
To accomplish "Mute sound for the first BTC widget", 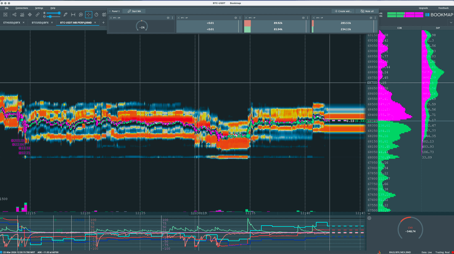I will [168, 18].
